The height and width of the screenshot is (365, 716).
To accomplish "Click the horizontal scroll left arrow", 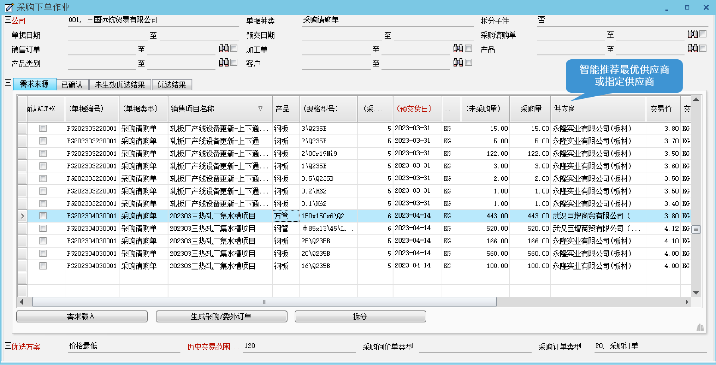I will coord(22,302).
